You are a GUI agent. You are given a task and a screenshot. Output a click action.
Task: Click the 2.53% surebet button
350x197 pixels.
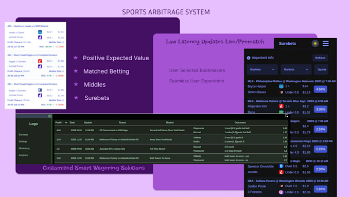320,129
